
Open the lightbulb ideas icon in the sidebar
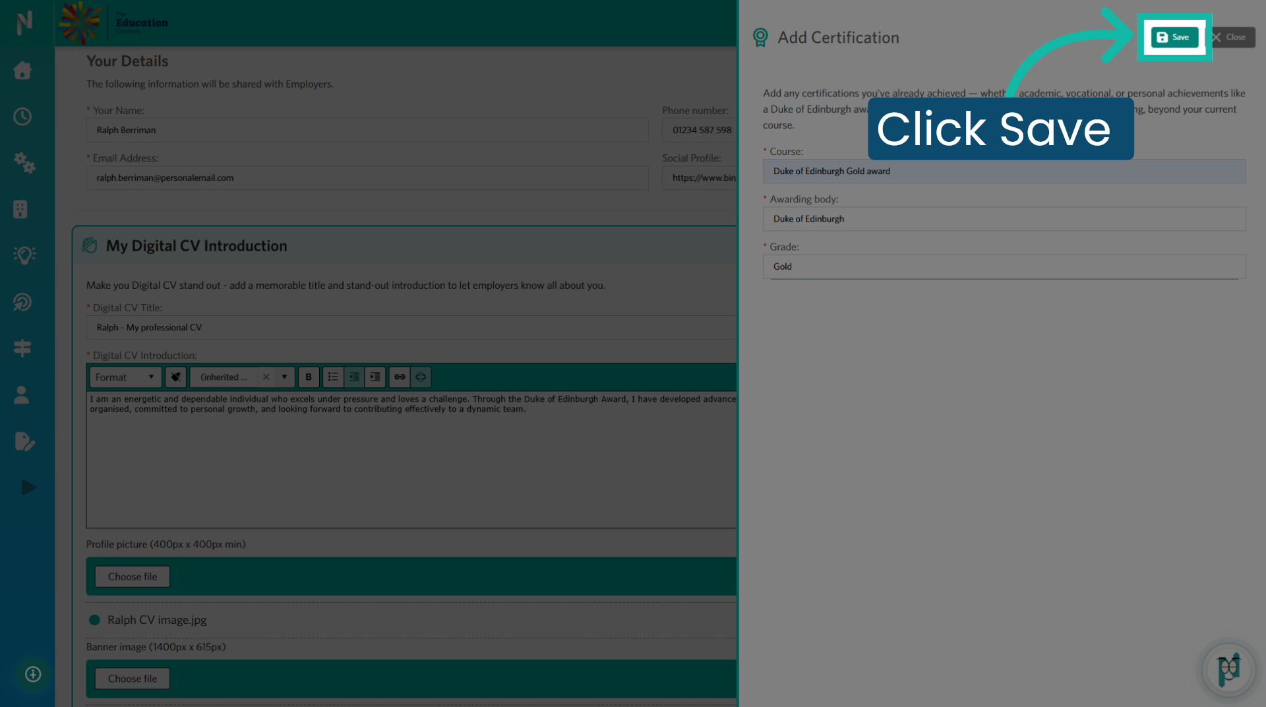[24, 255]
